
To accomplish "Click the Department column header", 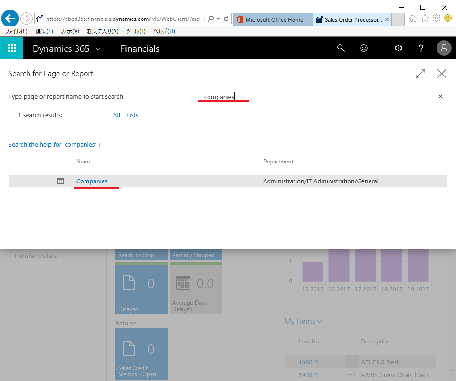I will click(278, 162).
